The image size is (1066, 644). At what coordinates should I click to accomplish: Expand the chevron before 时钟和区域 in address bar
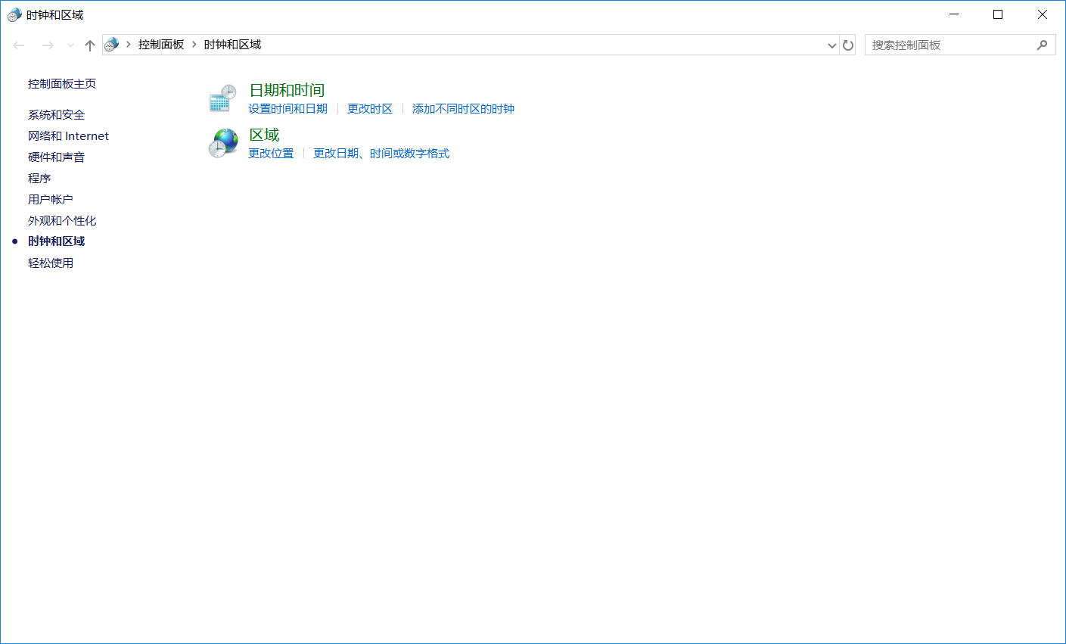pos(194,45)
